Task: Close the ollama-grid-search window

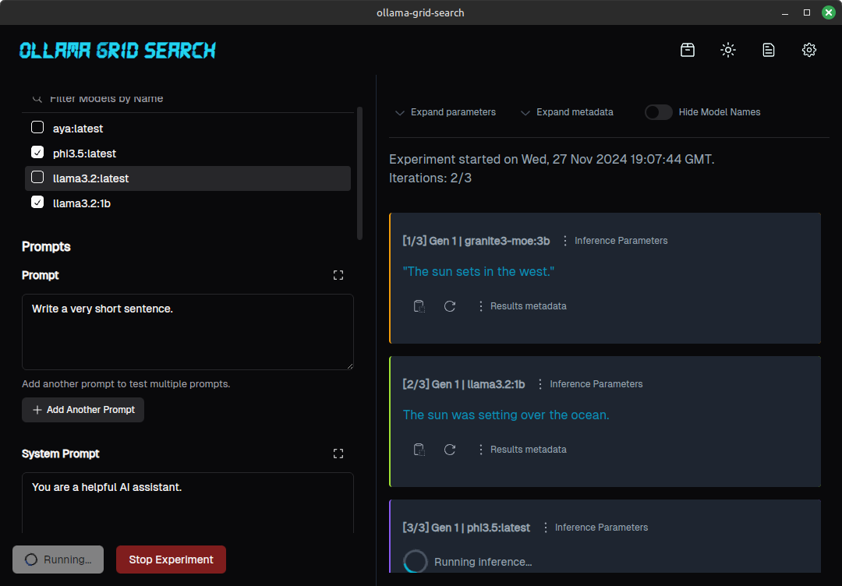Action: 829,12
